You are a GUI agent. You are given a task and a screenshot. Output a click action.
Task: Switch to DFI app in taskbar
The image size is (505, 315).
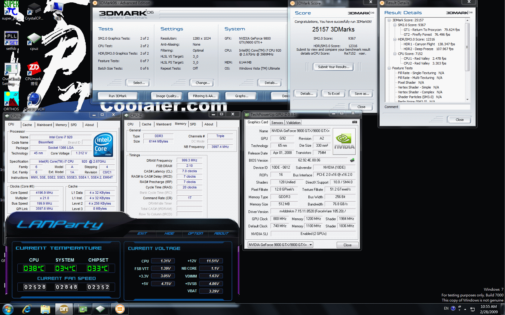click(x=64, y=309)
